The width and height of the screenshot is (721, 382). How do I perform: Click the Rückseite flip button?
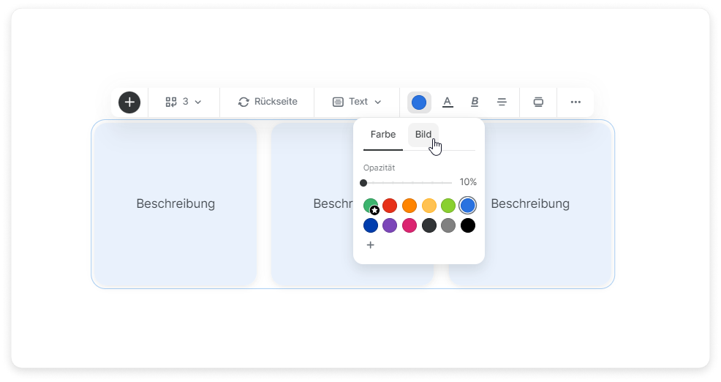coord(268,102)
